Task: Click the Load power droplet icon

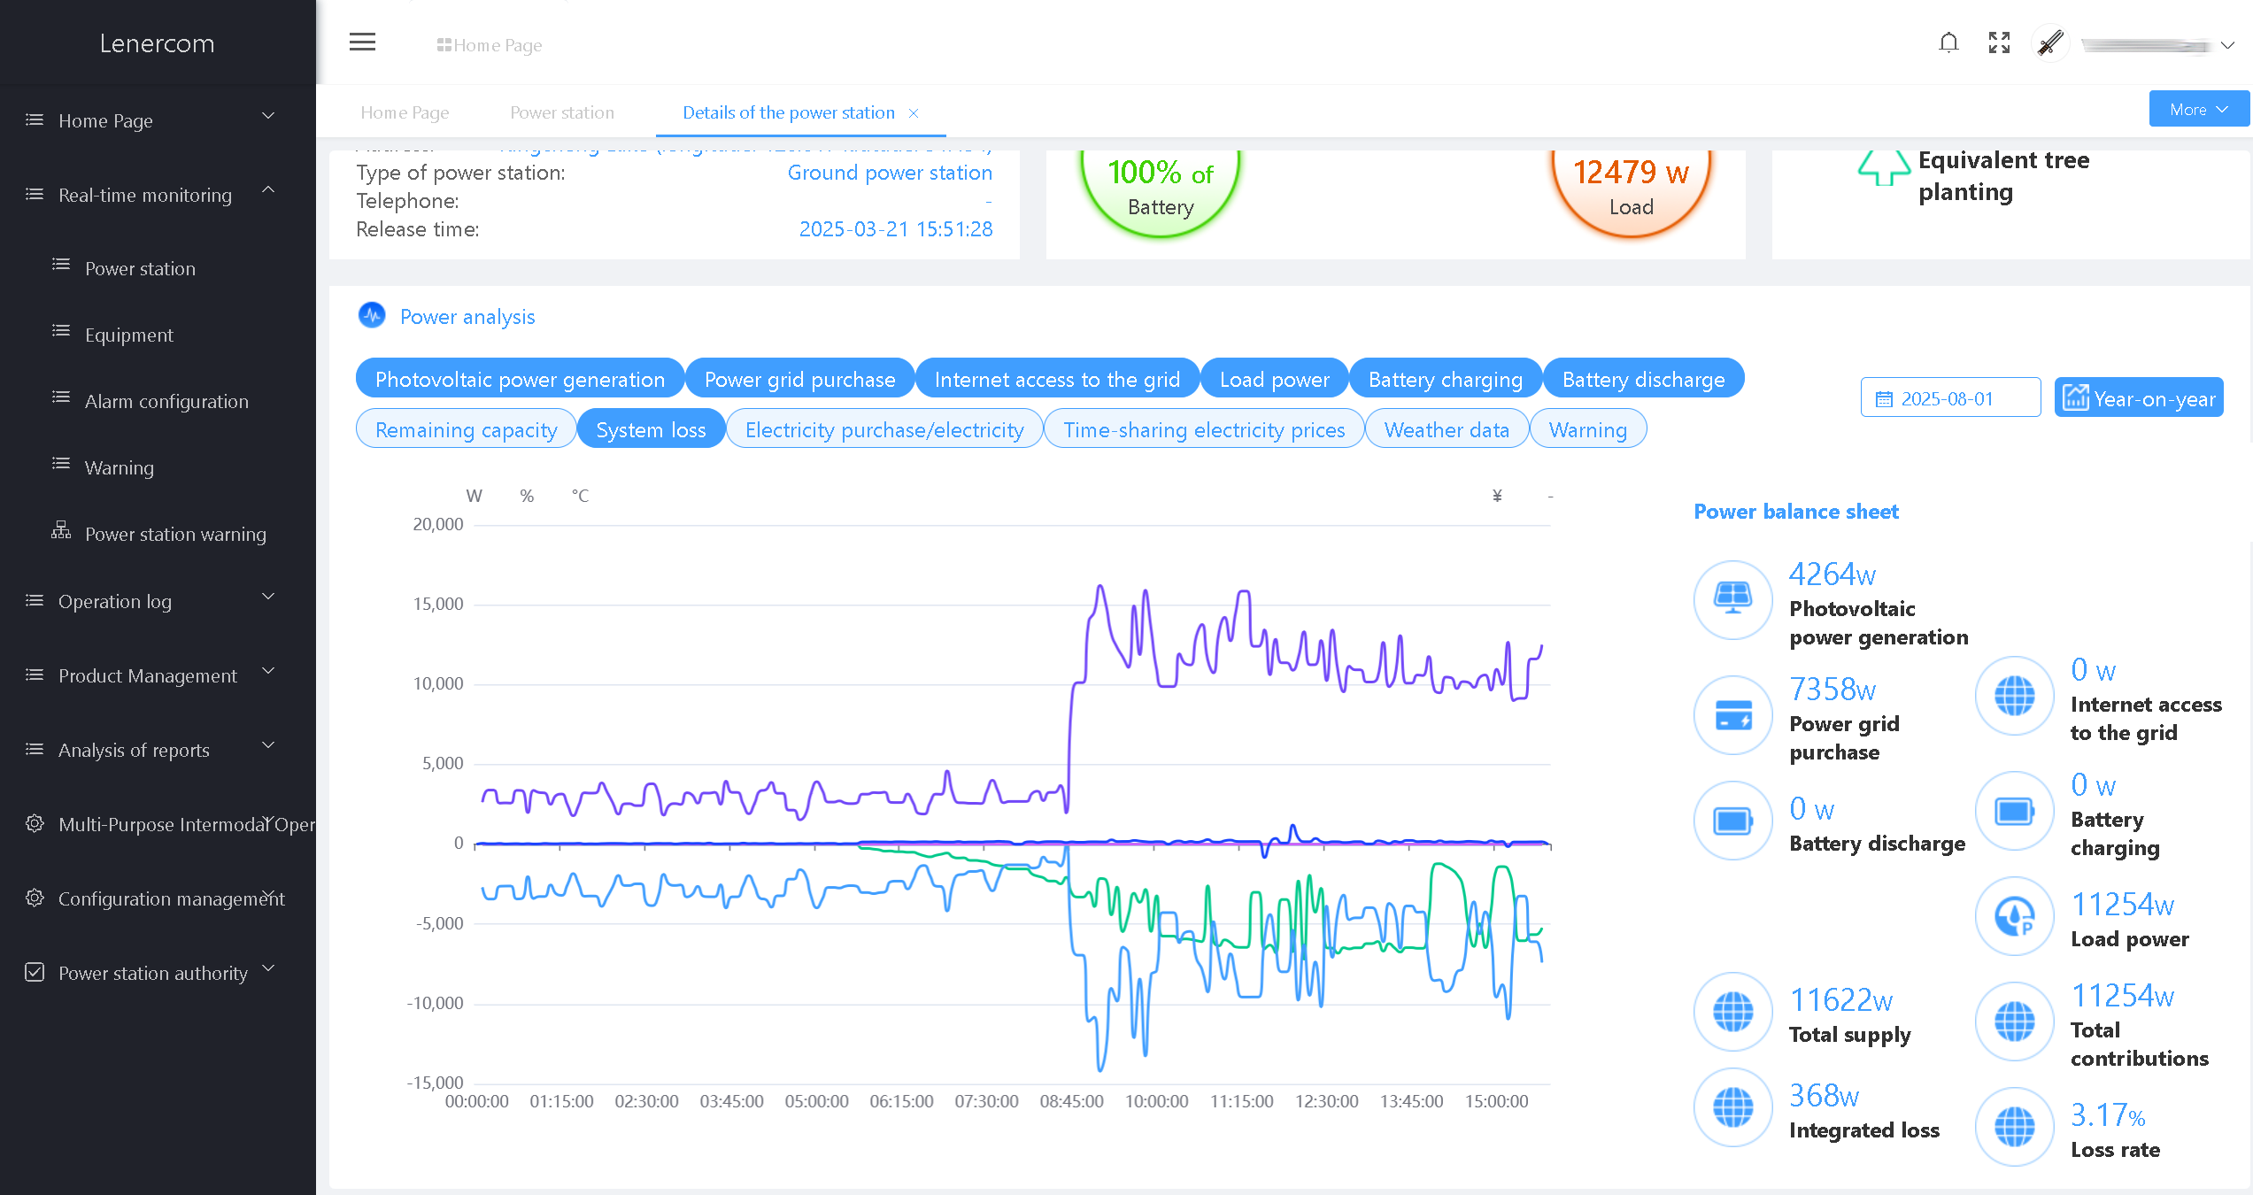Action: [x=2014, y=915]
